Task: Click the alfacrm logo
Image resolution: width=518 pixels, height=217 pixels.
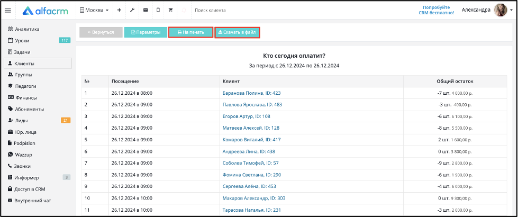Action: [46, 11]
